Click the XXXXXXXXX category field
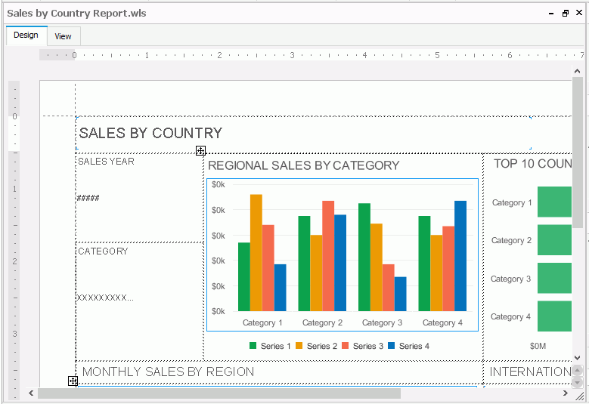Screen dimensions: 589x404 pyautogui.click(x=105, y=298)
